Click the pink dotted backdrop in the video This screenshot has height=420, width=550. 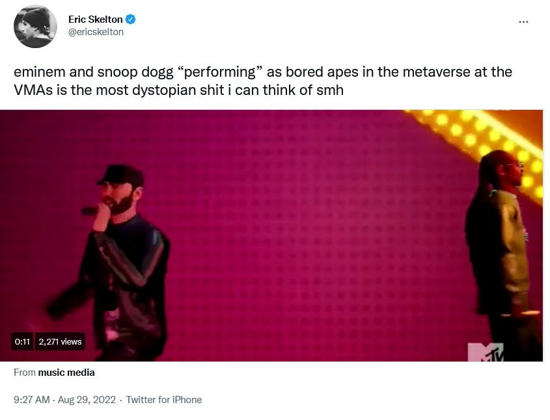coord(298,228)
